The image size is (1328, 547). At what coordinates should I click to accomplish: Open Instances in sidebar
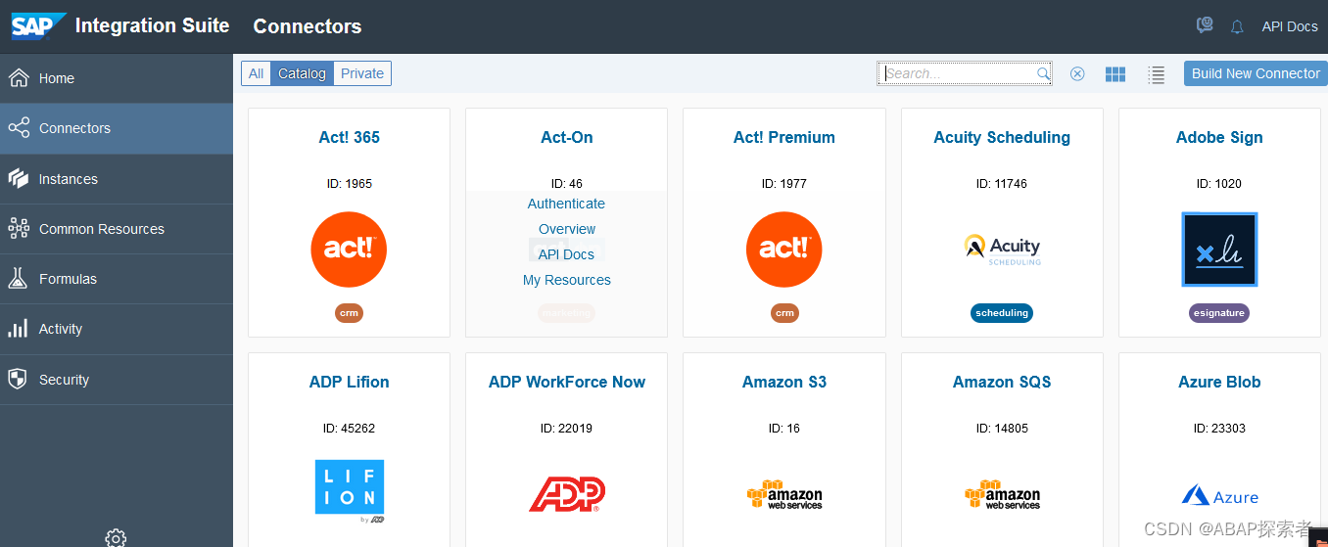pyautogui.click(x=117, y=179)
